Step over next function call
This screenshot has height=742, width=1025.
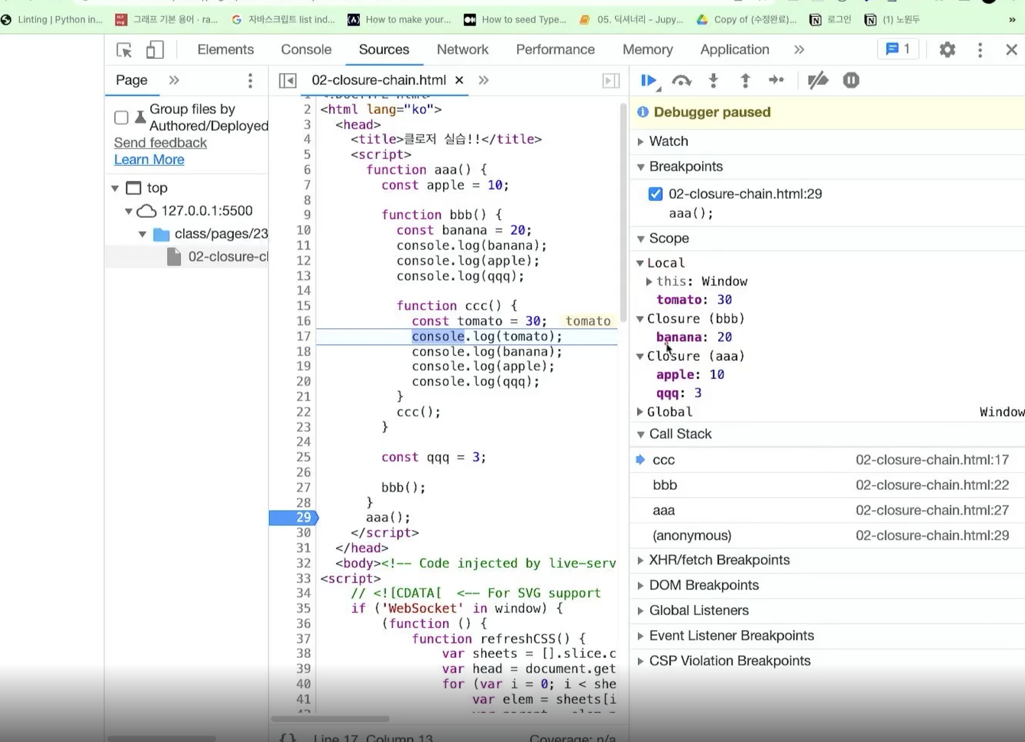[x=681, y=81]
